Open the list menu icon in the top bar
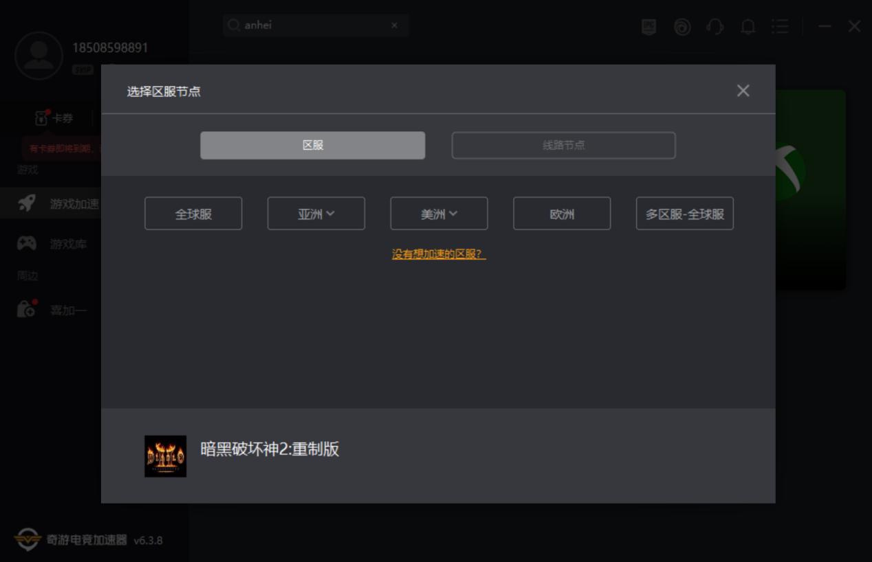The image size is (872, 562). click(x=780, y=27)
